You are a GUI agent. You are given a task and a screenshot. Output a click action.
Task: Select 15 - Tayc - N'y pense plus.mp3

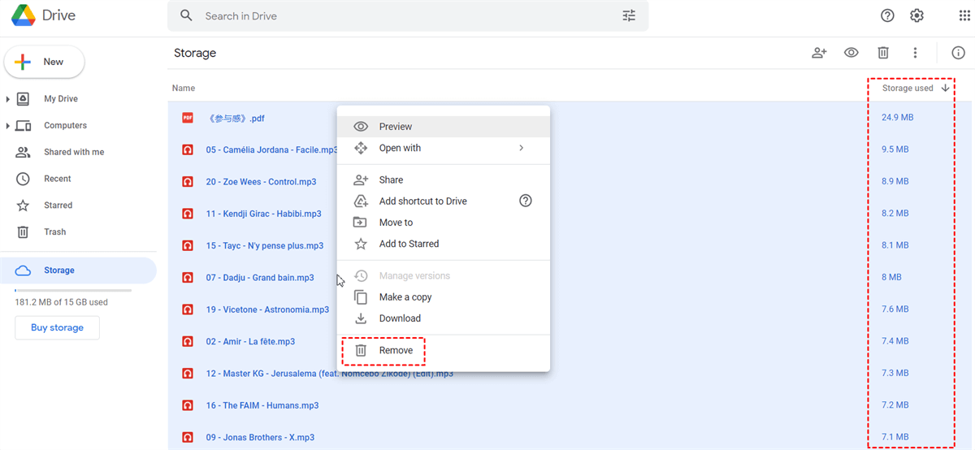265,245
